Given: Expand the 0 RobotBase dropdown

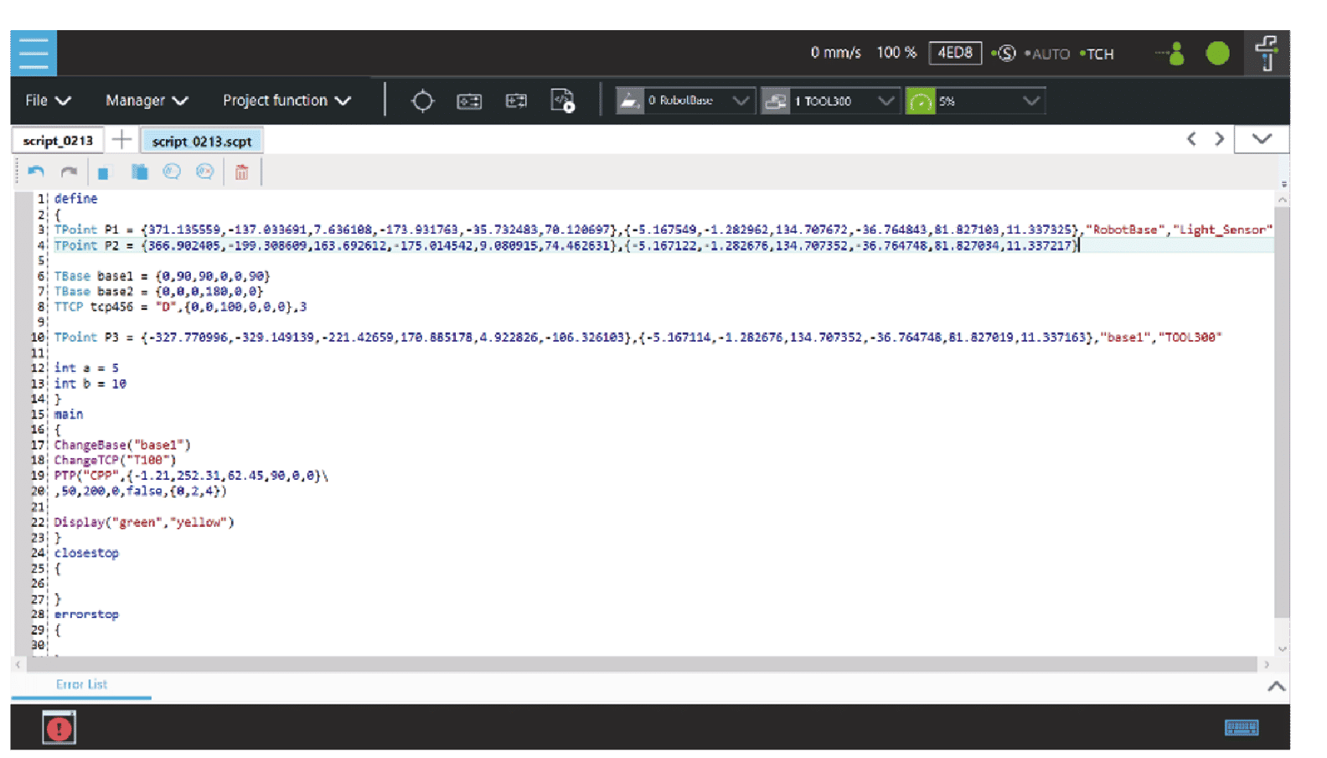Looking at the screenshot, I should pyautogui.click(x=740, y=101).
